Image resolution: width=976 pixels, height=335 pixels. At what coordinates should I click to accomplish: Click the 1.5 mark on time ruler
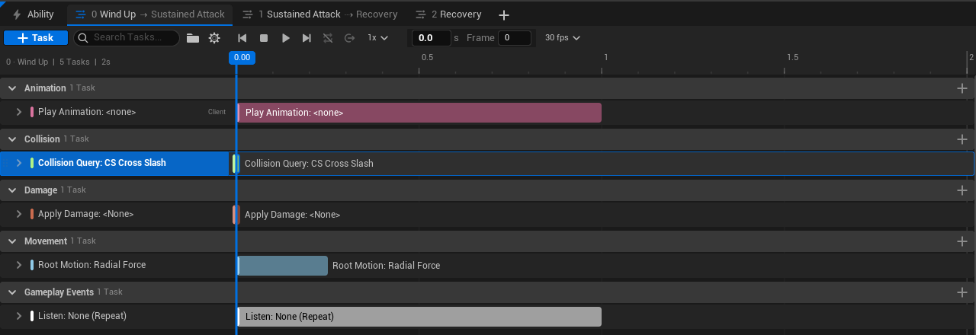[x=793, y=57]
